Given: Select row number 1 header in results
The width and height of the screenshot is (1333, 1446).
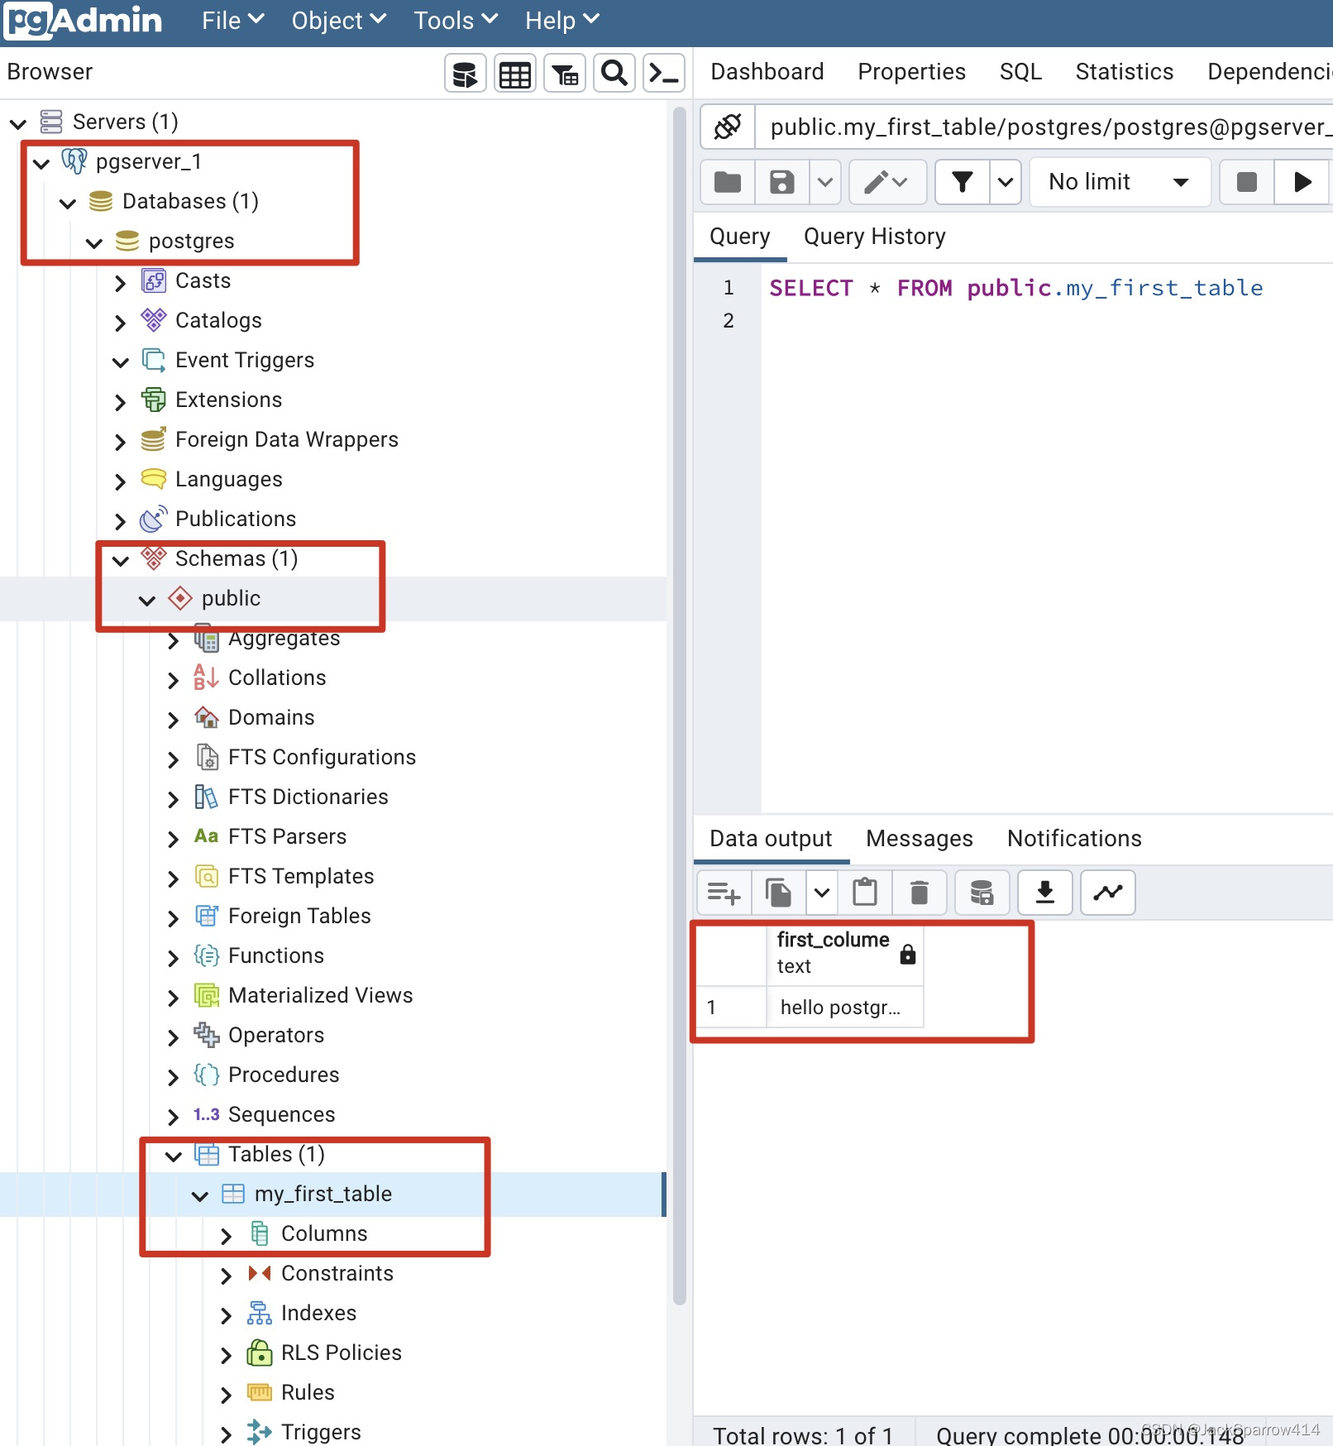Looking at the screenshot, I should [x=732, y=1008].
